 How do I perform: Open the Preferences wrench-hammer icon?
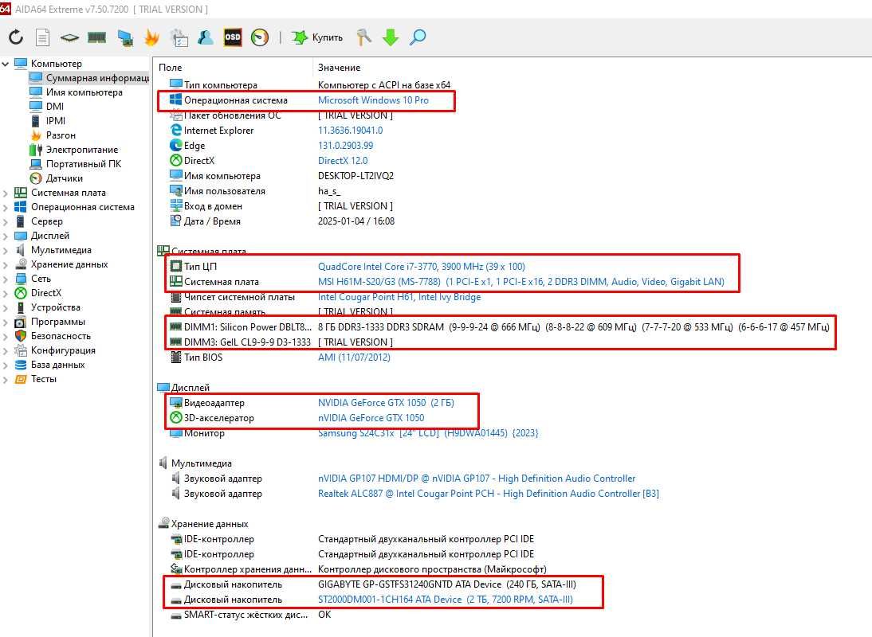(363, 37)
